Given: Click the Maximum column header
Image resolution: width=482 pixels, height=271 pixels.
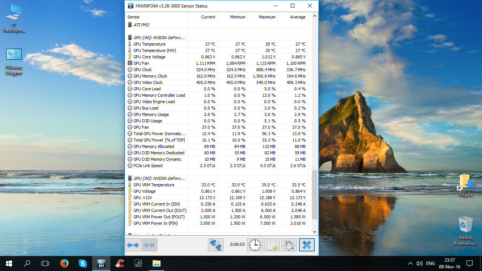Looking at the screenshot, I should [x=263, y=17].
